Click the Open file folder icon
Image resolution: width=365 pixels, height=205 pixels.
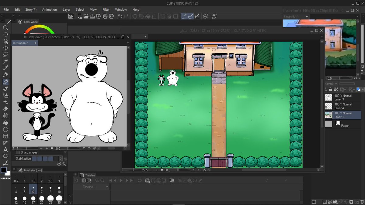[x=86, y=16]
